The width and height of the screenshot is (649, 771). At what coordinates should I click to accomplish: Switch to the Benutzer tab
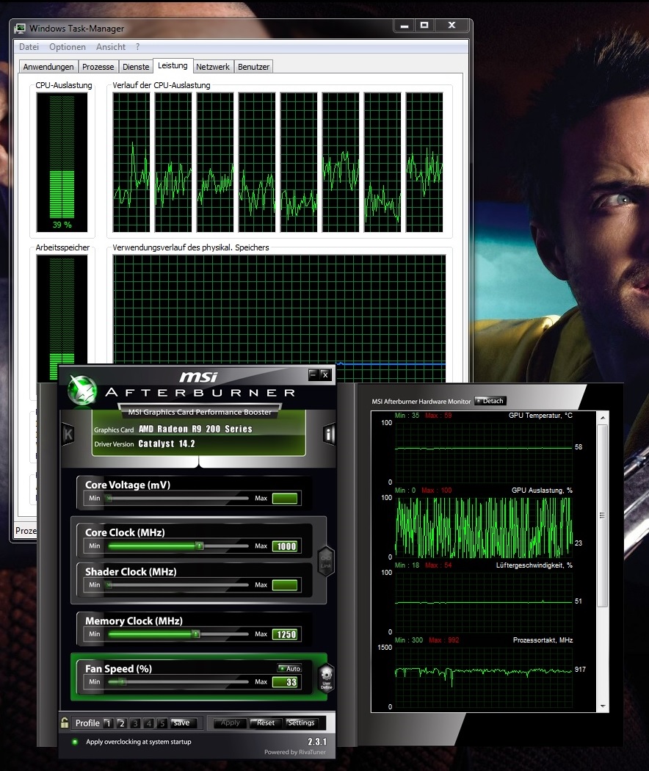(x=254, y=66)
